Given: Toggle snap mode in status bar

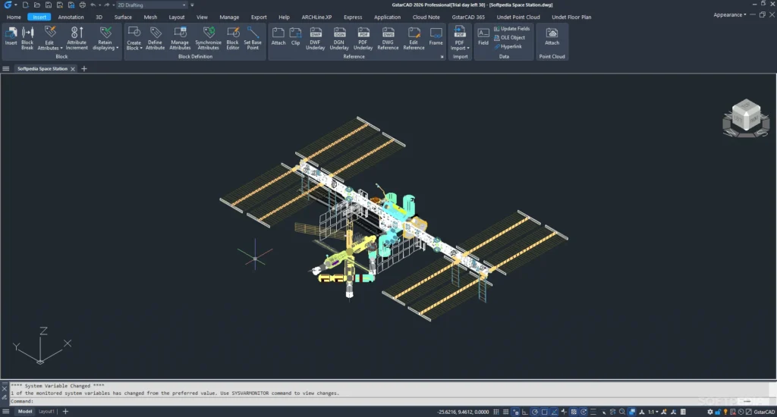Looking at the screenshot, I should coord(496,412).
